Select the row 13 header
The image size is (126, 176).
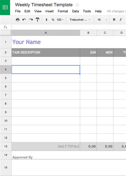click(6, 146)
